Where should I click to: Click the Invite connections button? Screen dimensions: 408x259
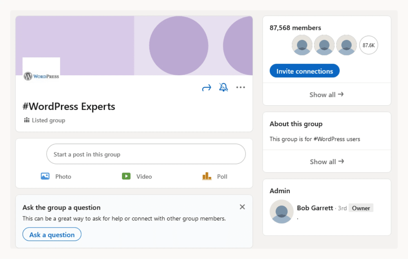(304, 71)
